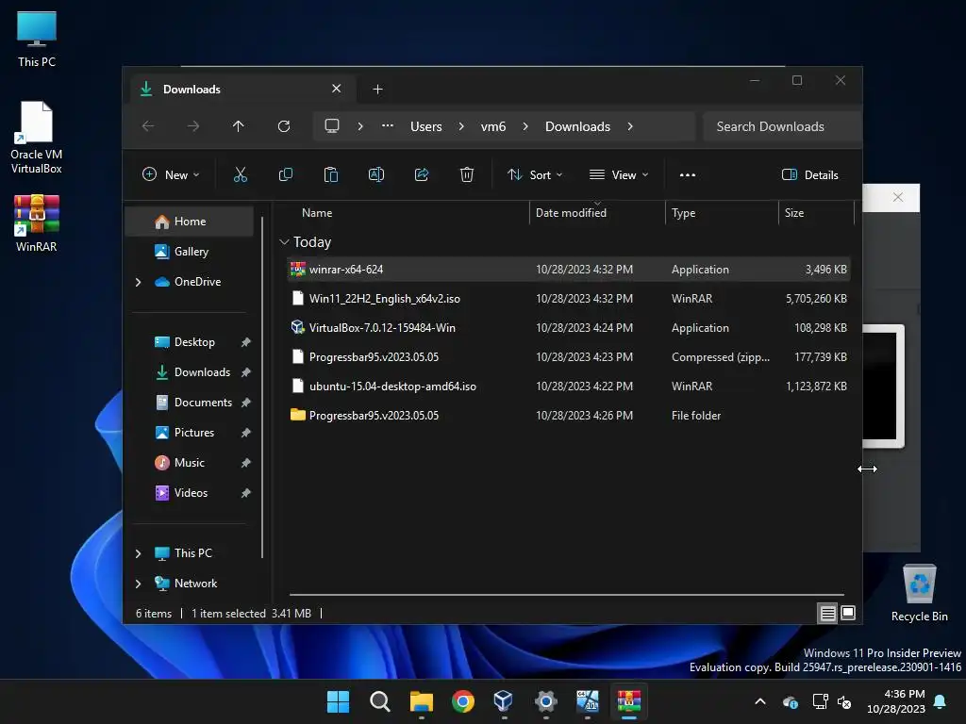
Task: Click the Share icon in toolbar
Action: coord(422,174)
